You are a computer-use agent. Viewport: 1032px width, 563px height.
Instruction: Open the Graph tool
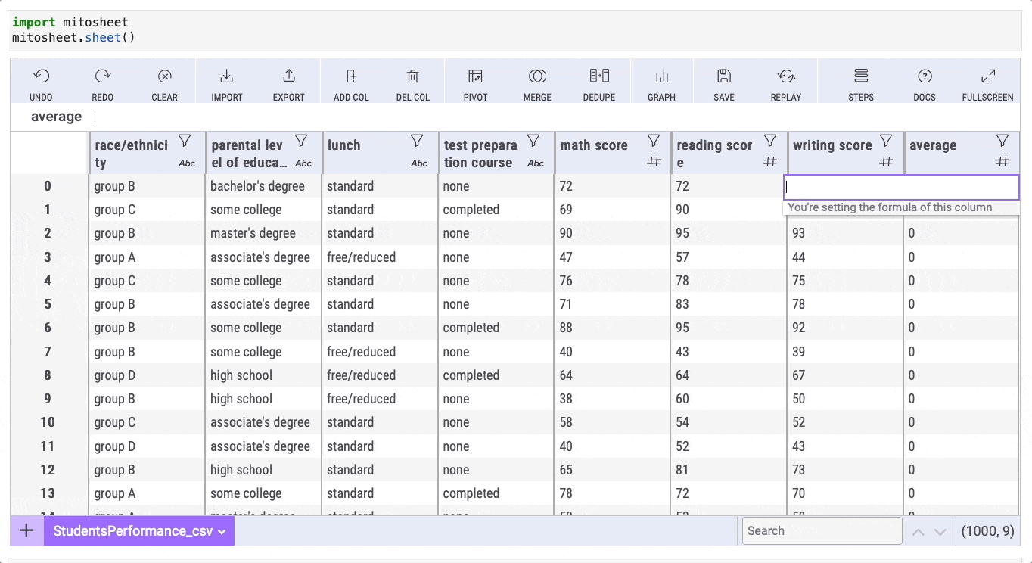tap(661, 76)
